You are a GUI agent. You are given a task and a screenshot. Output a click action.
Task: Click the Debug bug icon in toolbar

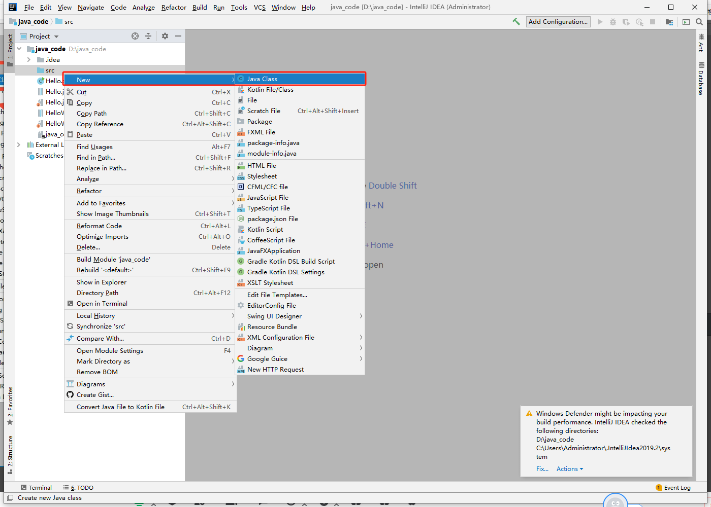pos(613,22)
